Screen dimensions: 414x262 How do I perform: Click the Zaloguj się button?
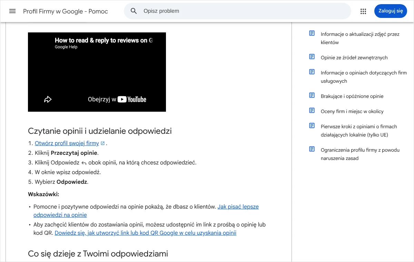point(391,11)
